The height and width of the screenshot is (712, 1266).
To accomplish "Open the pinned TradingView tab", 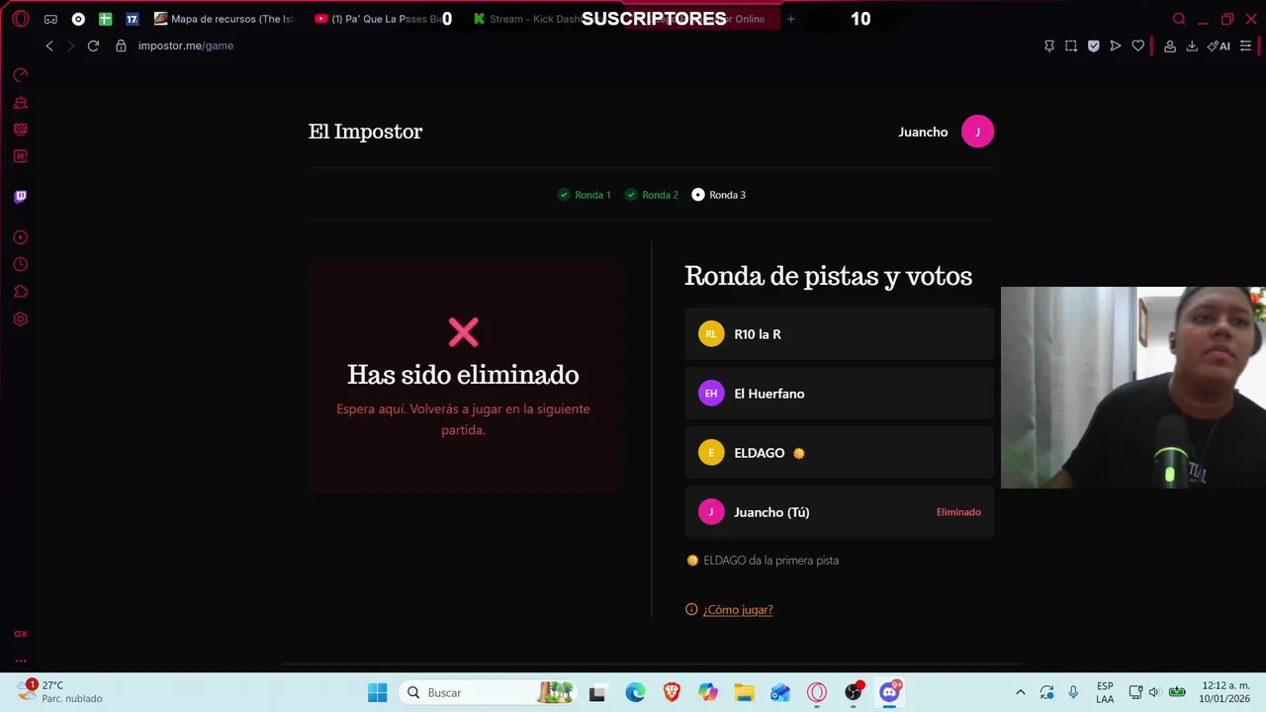I will [x=132, y=19].
